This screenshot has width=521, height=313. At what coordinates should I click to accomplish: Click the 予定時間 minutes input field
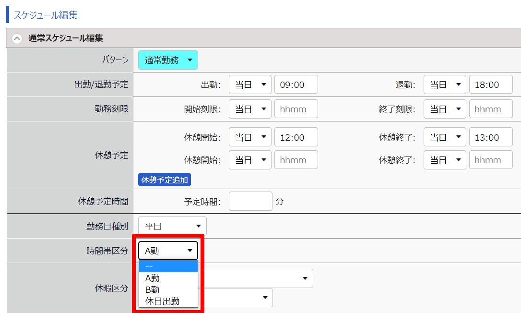(250, 201)
